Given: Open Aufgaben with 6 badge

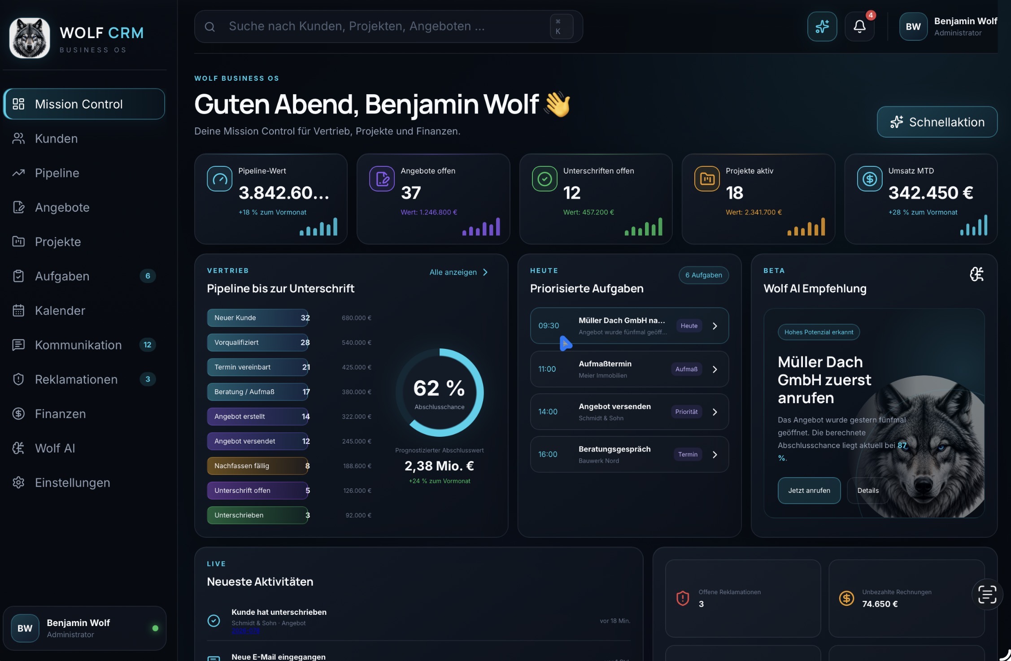Looking at the screenshot, I should click(84, 276).
